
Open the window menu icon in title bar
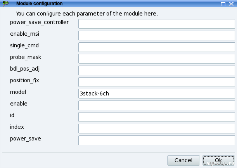[5, 3]
